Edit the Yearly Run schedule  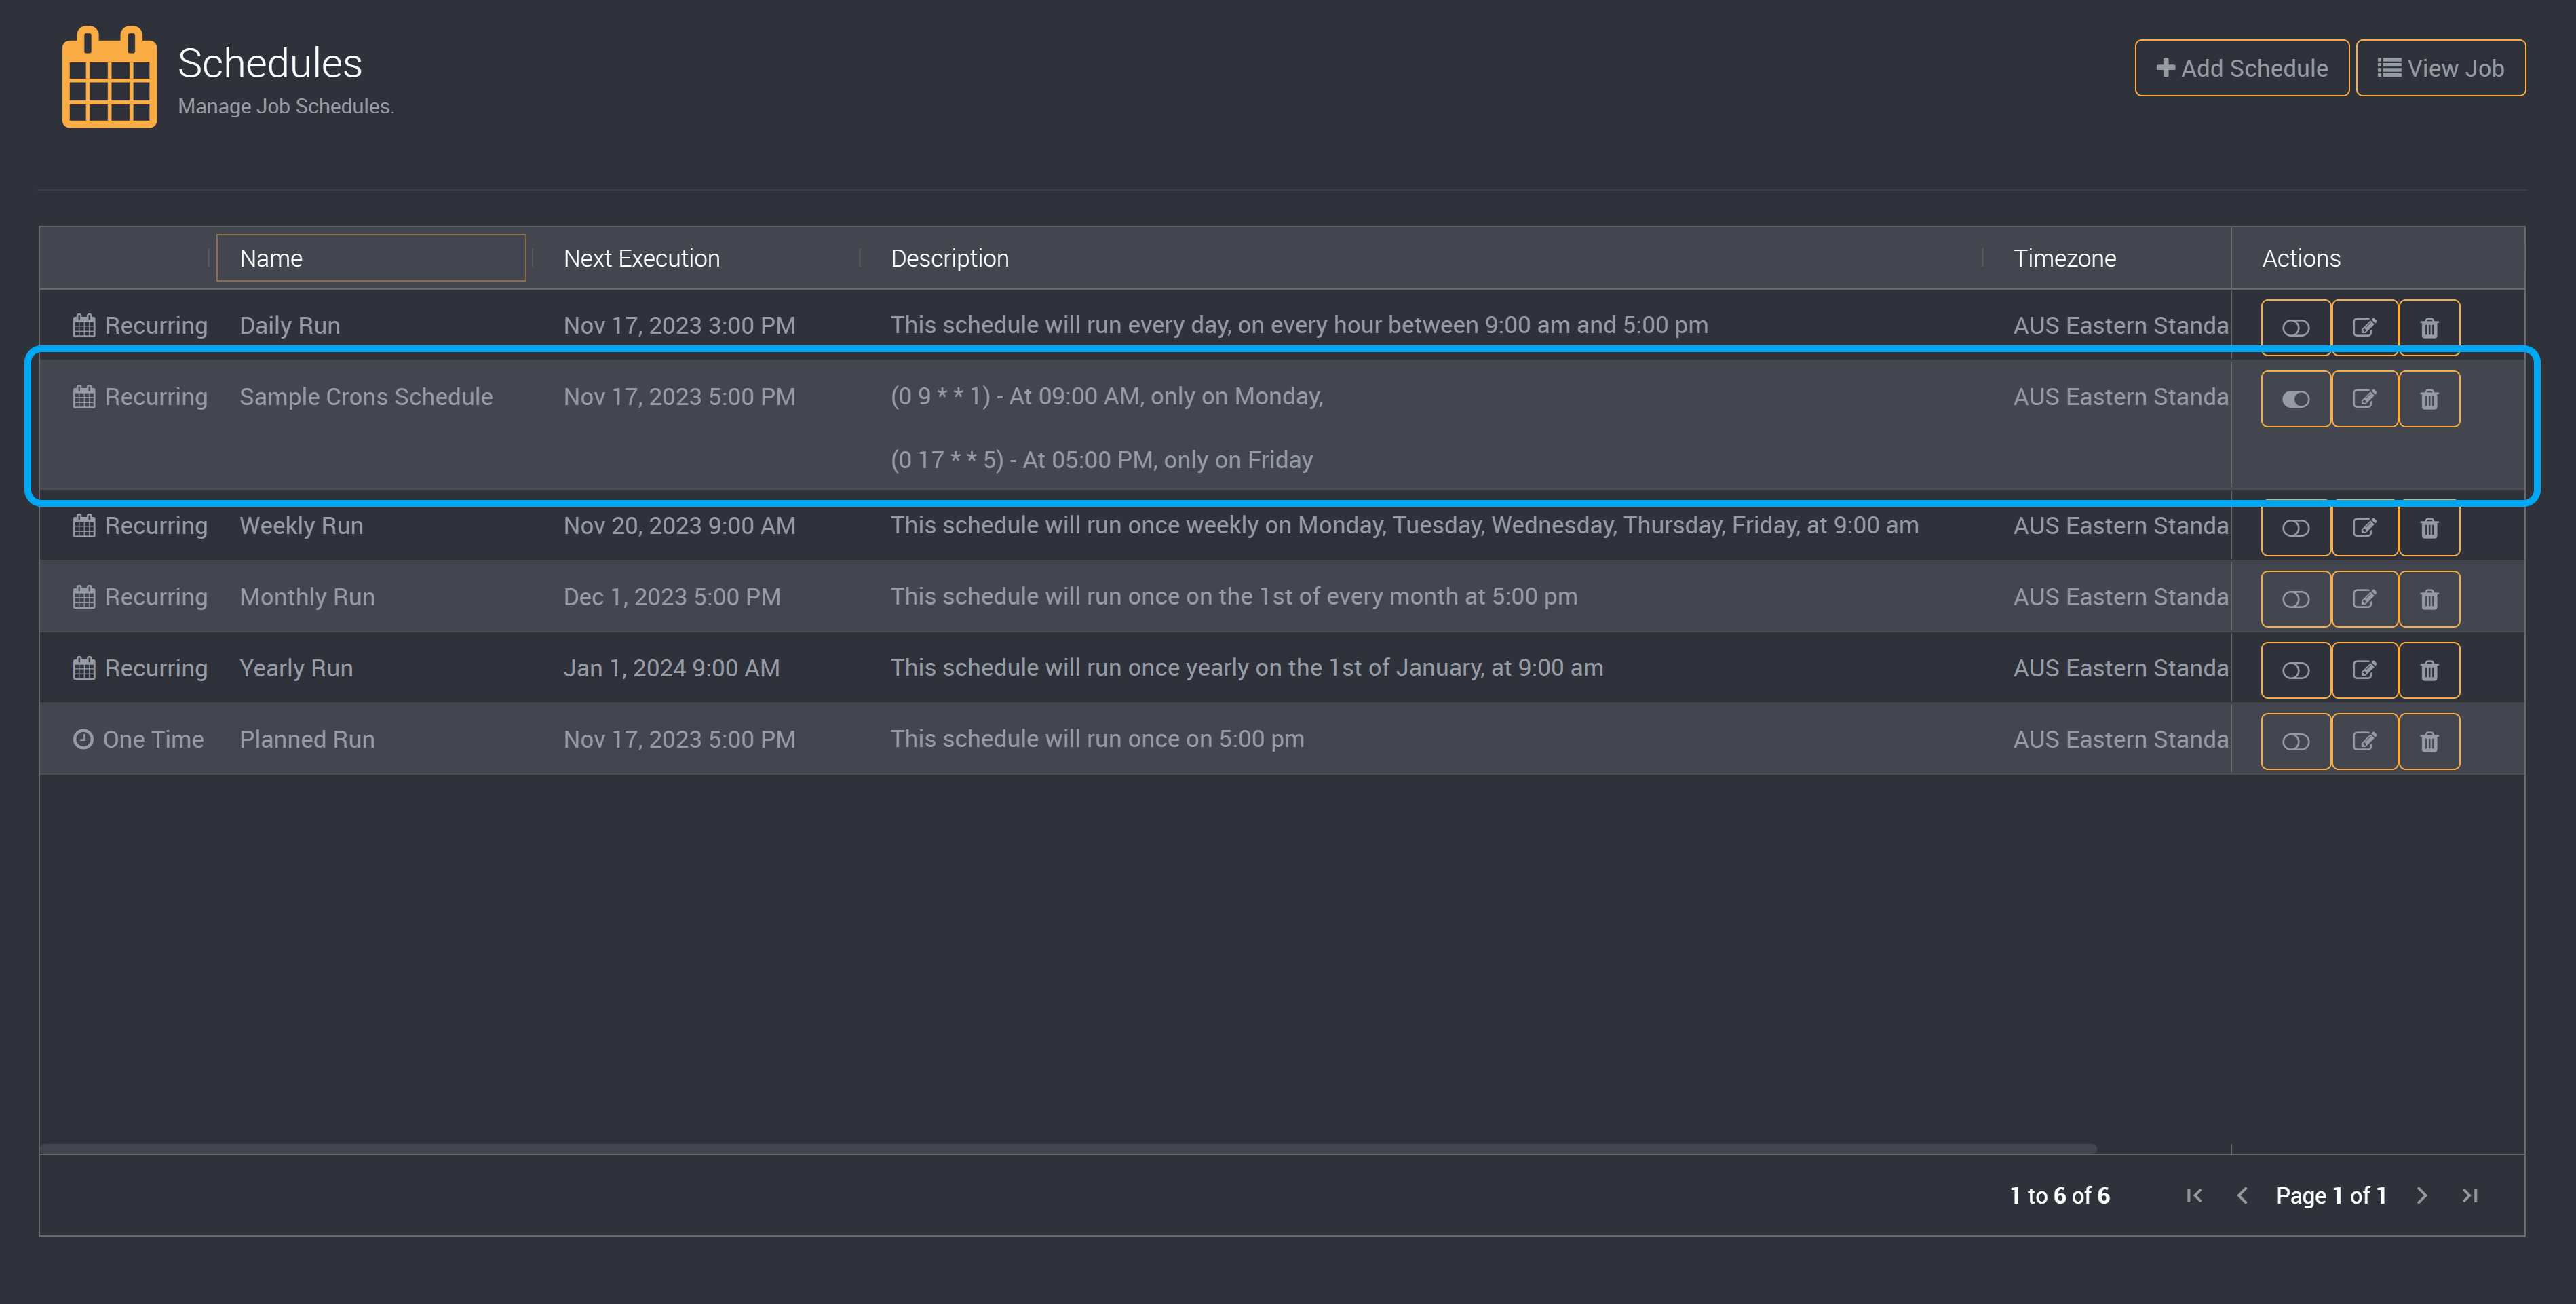point(2364,670)
